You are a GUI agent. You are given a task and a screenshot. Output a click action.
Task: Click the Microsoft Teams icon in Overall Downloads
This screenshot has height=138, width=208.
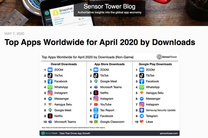click(50, 122)
